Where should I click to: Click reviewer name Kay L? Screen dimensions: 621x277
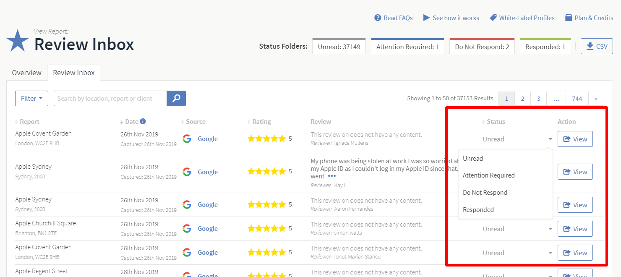pyautogui.click(x=340, y=185)
